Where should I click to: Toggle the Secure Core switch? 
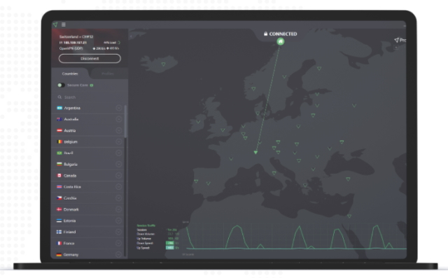coord(61,85)
